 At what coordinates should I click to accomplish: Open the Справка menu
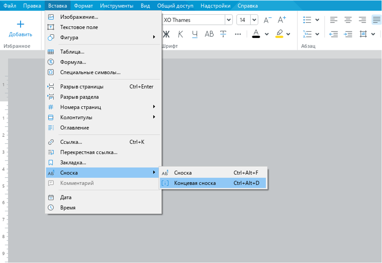click(x=247, y=5)
